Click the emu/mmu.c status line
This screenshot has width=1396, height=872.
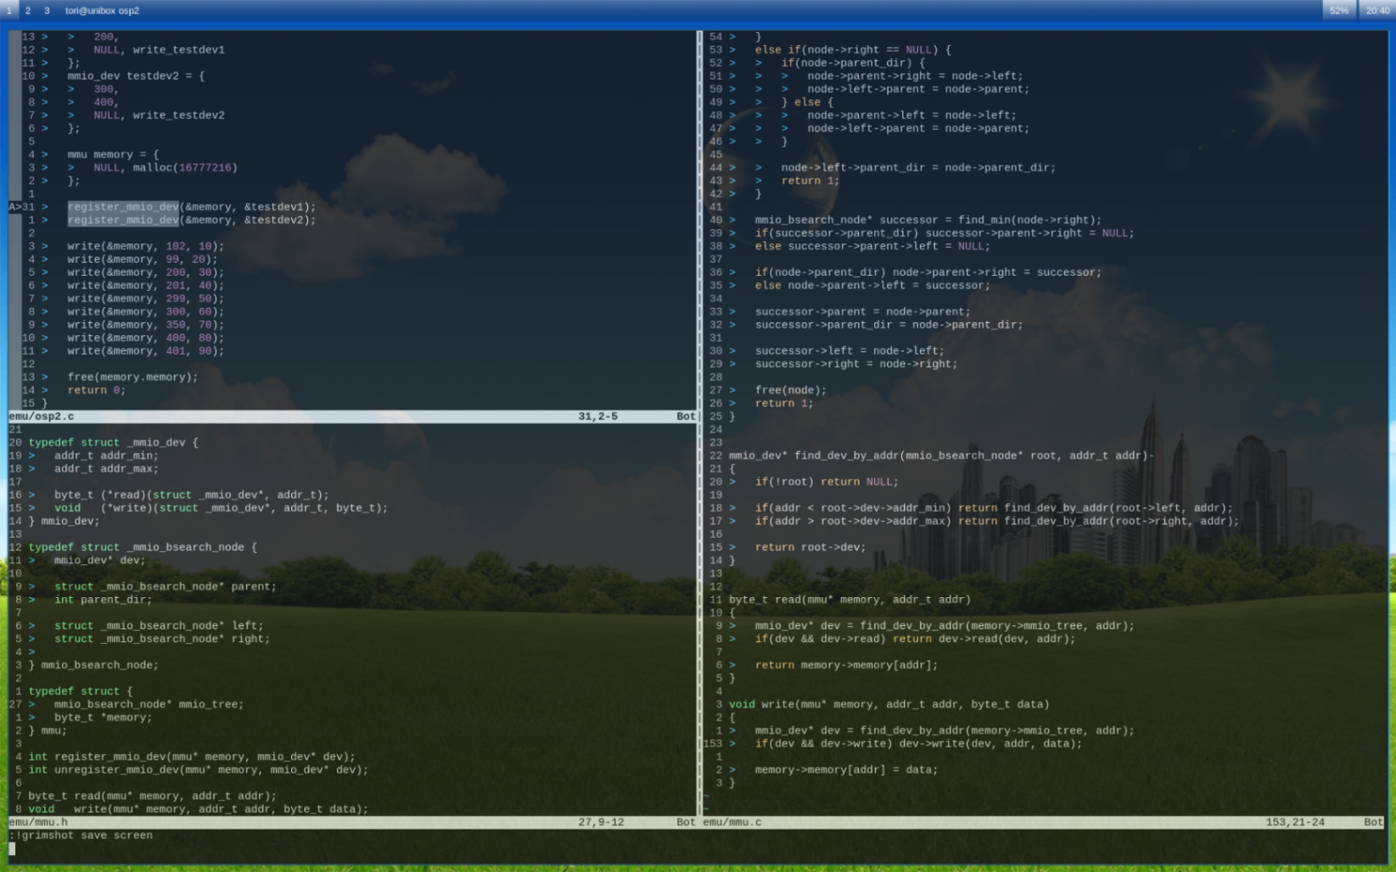click(732, 822)
